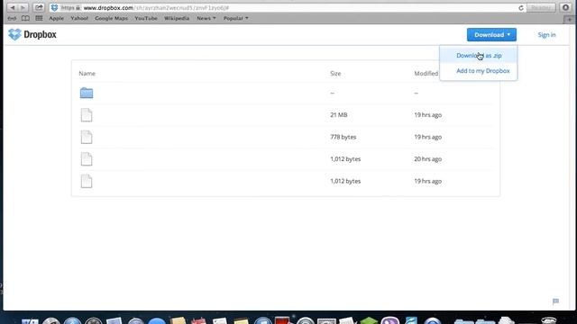The height and width of the screenshot is (324, 577).
Task: Open the file icon modified 20 hrs ago
Action: click(87, 159)
